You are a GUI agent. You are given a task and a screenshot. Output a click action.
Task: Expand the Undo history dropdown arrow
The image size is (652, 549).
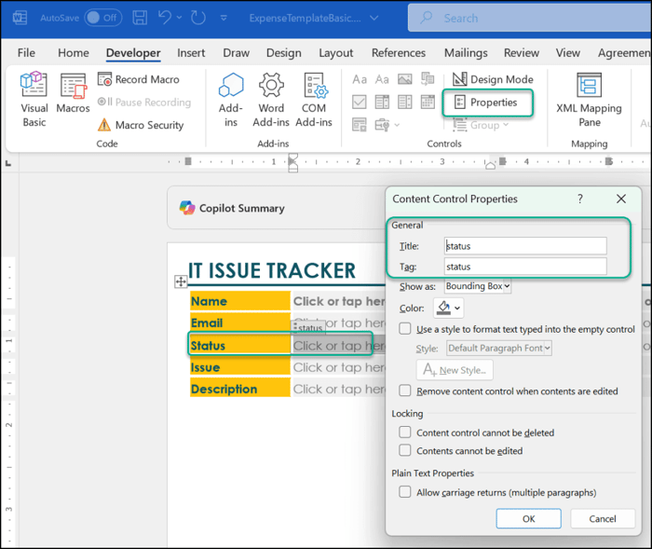(x=179, y=18)
